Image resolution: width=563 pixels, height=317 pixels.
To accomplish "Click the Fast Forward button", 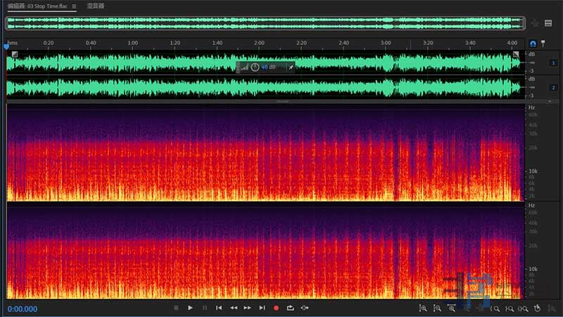I will click(248, 308).
